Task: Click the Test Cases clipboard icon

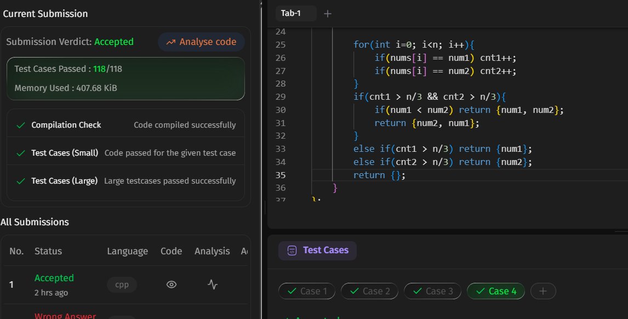Action: click(x=292, y=250)
